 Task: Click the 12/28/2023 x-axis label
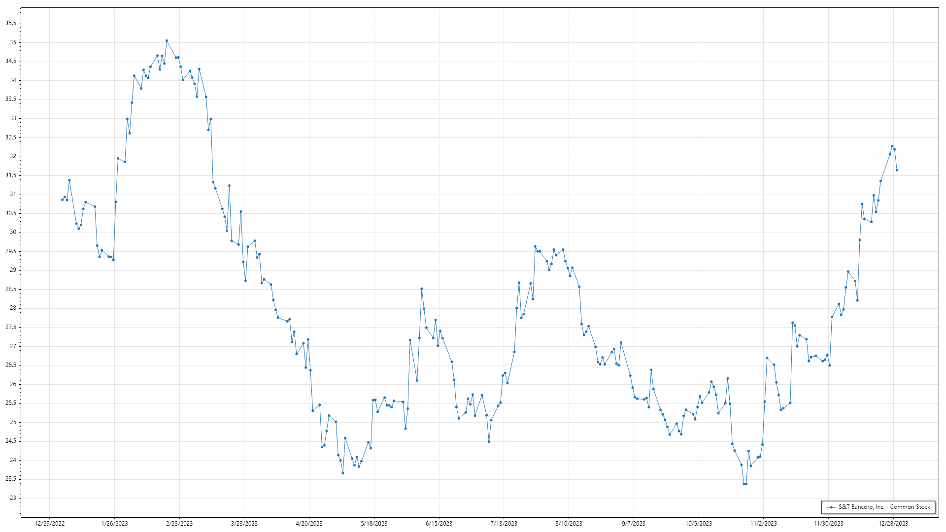pyautogui.click(x=893, y=524)
